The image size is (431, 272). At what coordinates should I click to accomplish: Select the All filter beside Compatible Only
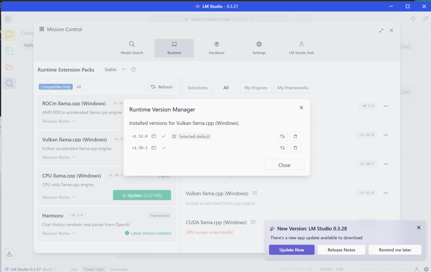[79, 87]
